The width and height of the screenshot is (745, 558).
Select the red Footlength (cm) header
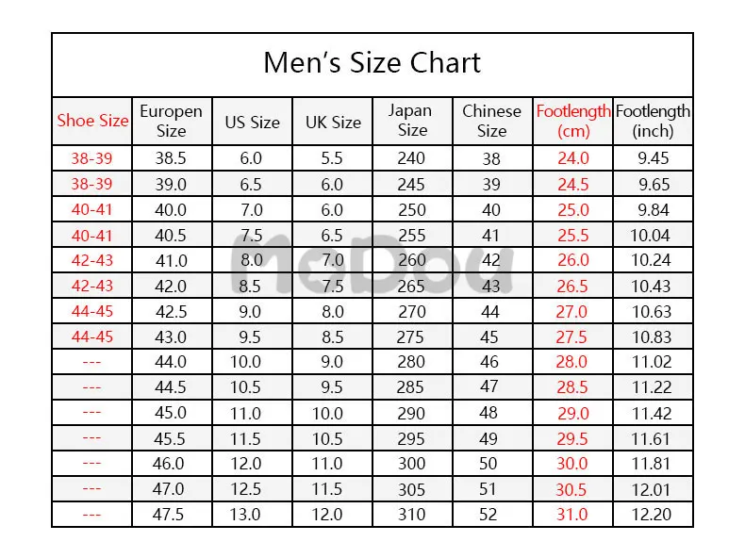click(x=573, y=121)
